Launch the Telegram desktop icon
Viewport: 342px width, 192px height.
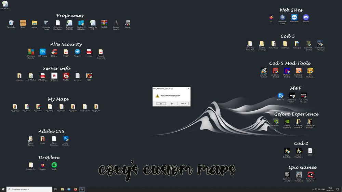click(x=77, y=53)
